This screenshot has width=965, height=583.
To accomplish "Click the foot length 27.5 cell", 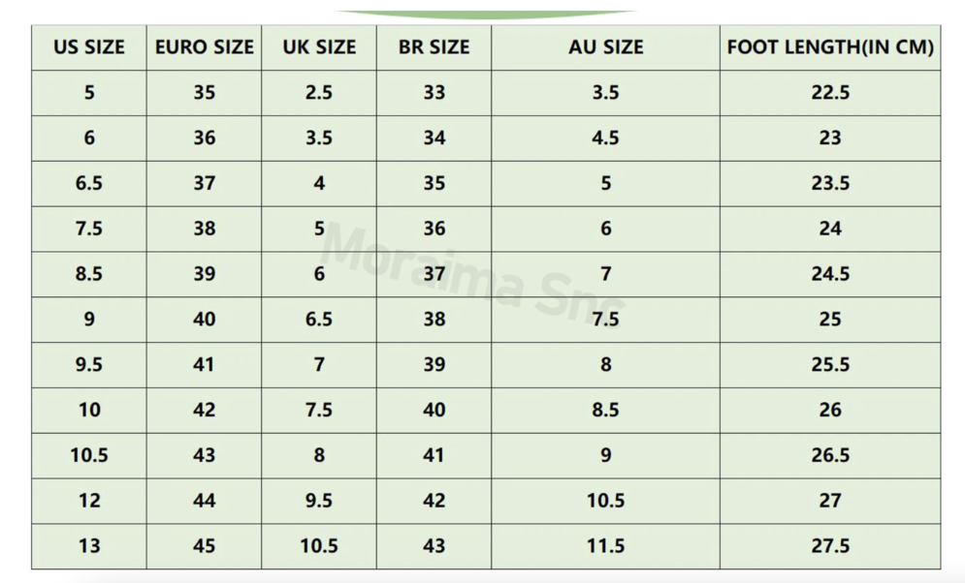I will click(830, 546).
